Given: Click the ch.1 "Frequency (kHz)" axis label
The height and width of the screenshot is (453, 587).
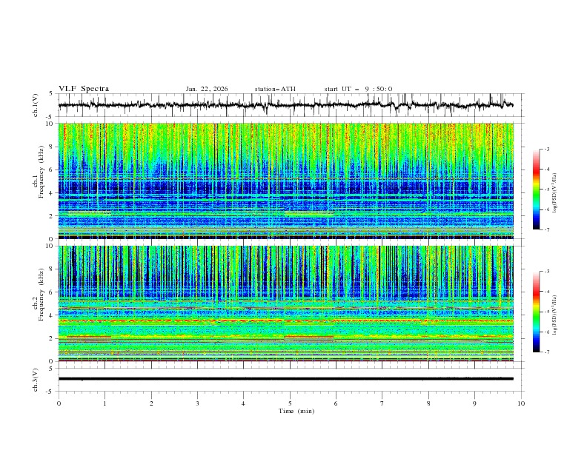Looking at the screenshot, I should tap(42, 170).
